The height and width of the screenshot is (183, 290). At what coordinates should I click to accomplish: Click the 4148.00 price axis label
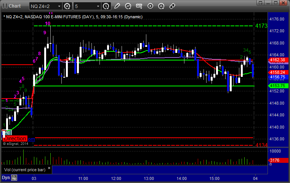[x=277, y=103]
